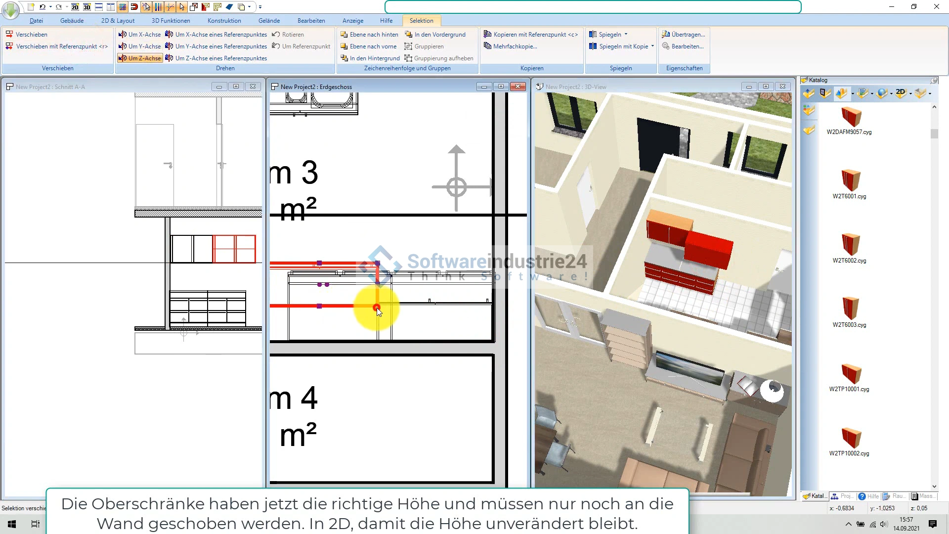
Task: Open Windows Start menu
Action: 12,524
